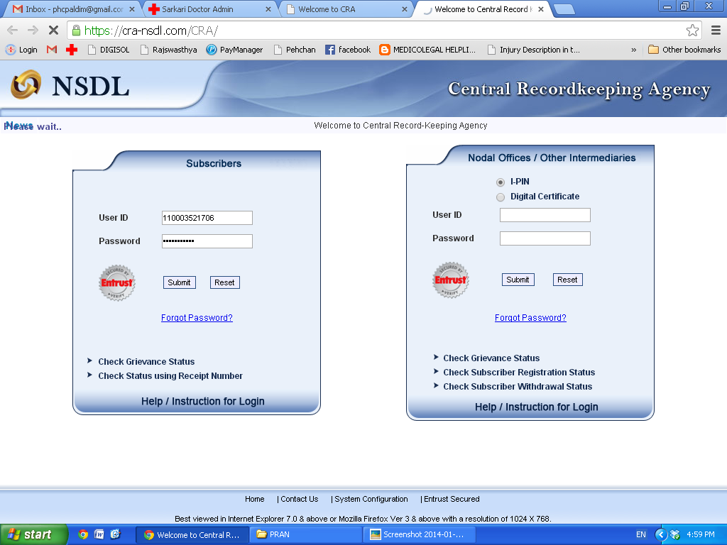Viewport: 727px width, 545px height.
Task: Open the Chrome menu hamburger icon
Action: [715, 31]
